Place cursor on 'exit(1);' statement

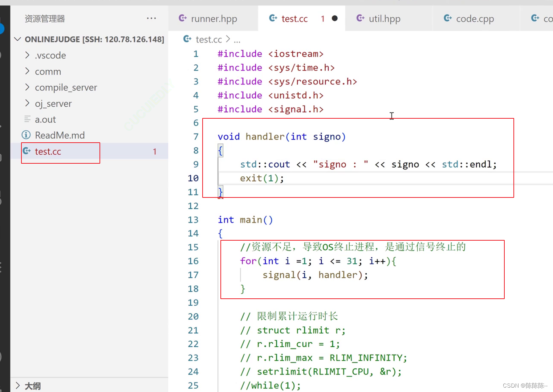pyautogui.click(x=262, y=178)
